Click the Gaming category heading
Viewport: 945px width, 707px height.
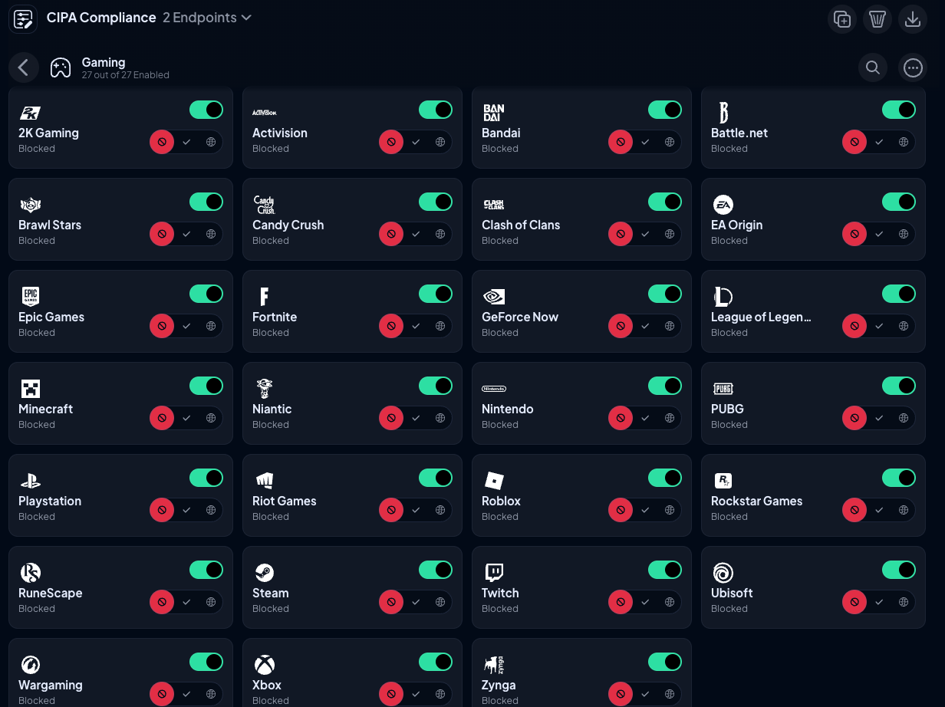point(104,62)
